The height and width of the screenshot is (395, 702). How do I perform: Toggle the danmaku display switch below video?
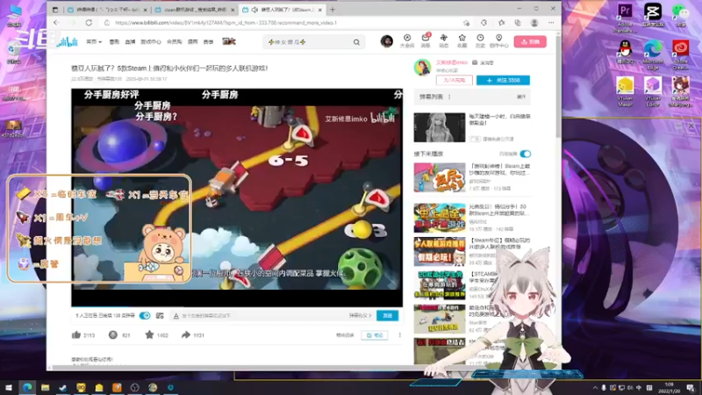[145, 316]
